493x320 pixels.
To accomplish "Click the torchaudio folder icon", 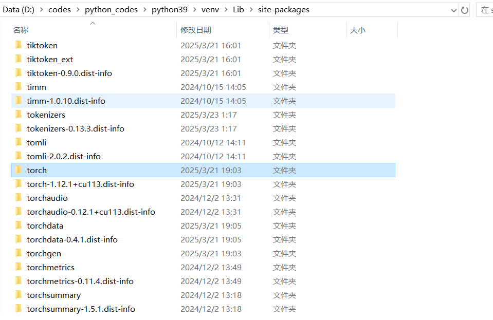I will pyautogui.click(x=19, y=198).
